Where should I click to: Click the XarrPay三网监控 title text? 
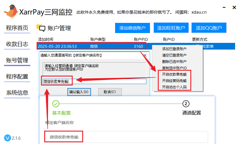46,12
